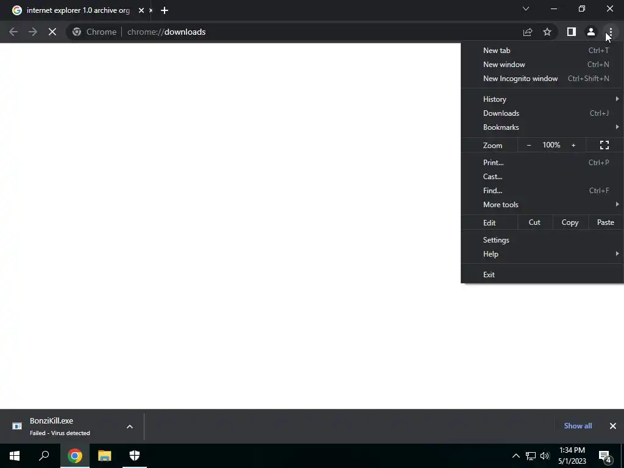Expand More tools submenu
The height and width of the screenshot is (468, 624).
(x=542, y=205)
